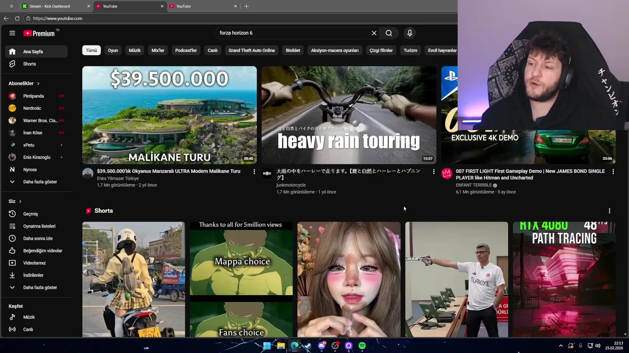Open File Explorer from the taskbar

click(281, 346)
